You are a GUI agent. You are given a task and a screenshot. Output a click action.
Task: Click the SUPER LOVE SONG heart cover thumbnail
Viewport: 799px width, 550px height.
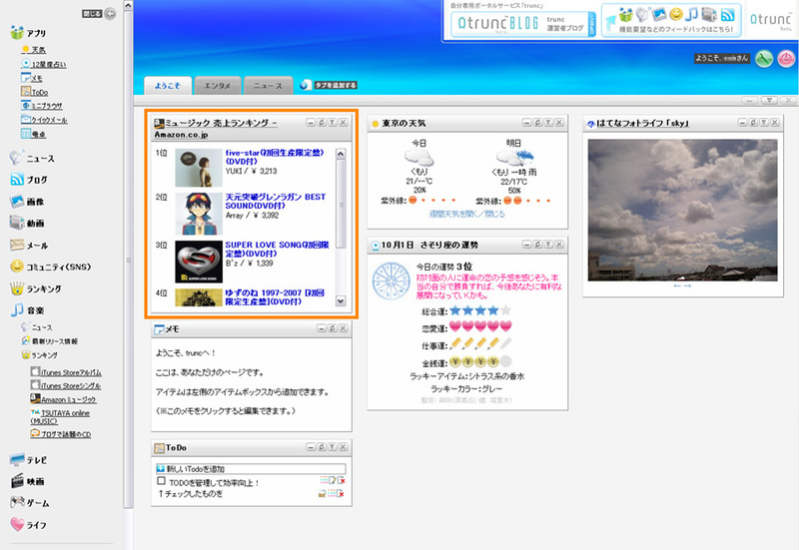pos(199,262)
